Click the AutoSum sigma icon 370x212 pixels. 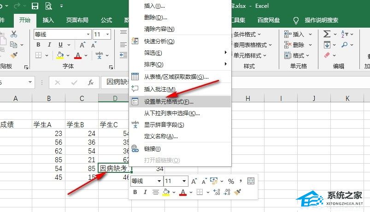pos(327,34)
